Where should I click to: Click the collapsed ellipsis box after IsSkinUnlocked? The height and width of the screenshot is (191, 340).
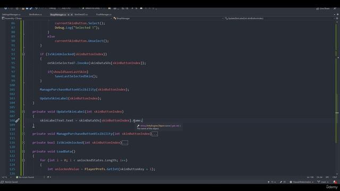pyautogui.click(x=125, y=143)
